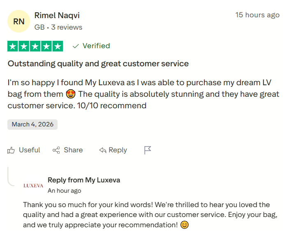Click the green Verified checkmark icon

point(76,46)
